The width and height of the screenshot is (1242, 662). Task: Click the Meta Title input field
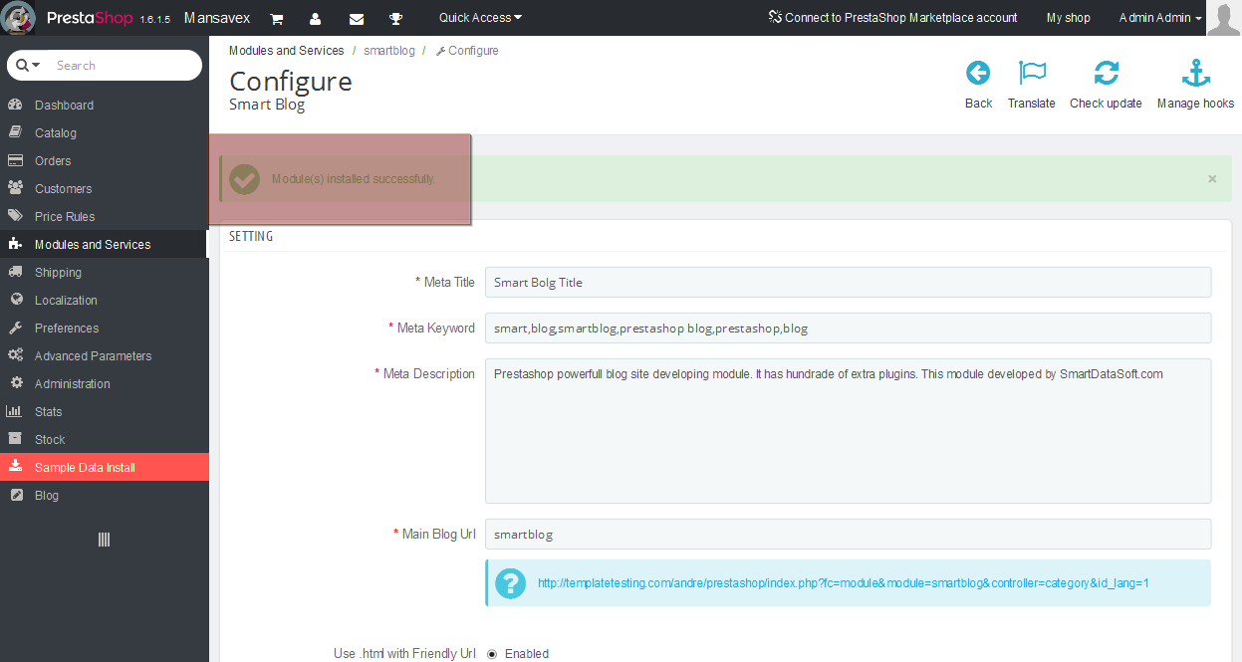click(848, 282)
